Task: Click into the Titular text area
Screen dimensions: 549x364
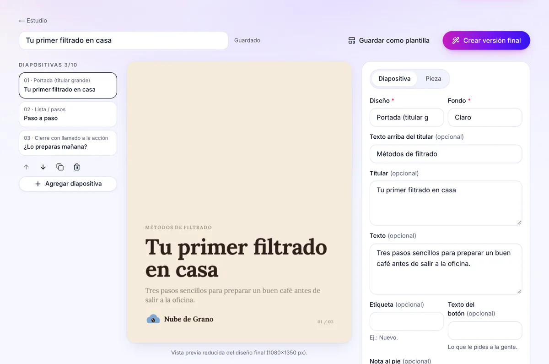Action: click(x=446, y=203)
